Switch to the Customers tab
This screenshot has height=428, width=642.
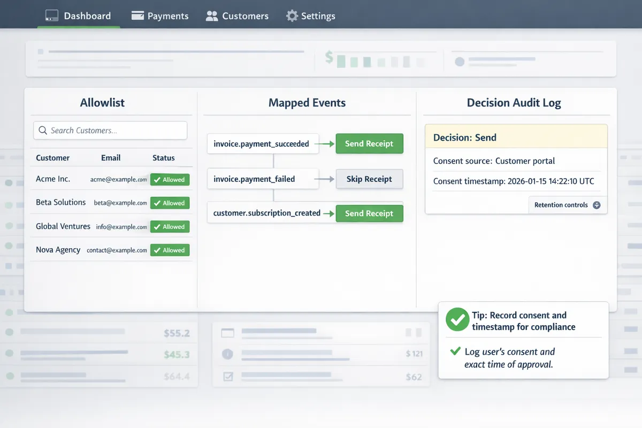pos(238,16)
